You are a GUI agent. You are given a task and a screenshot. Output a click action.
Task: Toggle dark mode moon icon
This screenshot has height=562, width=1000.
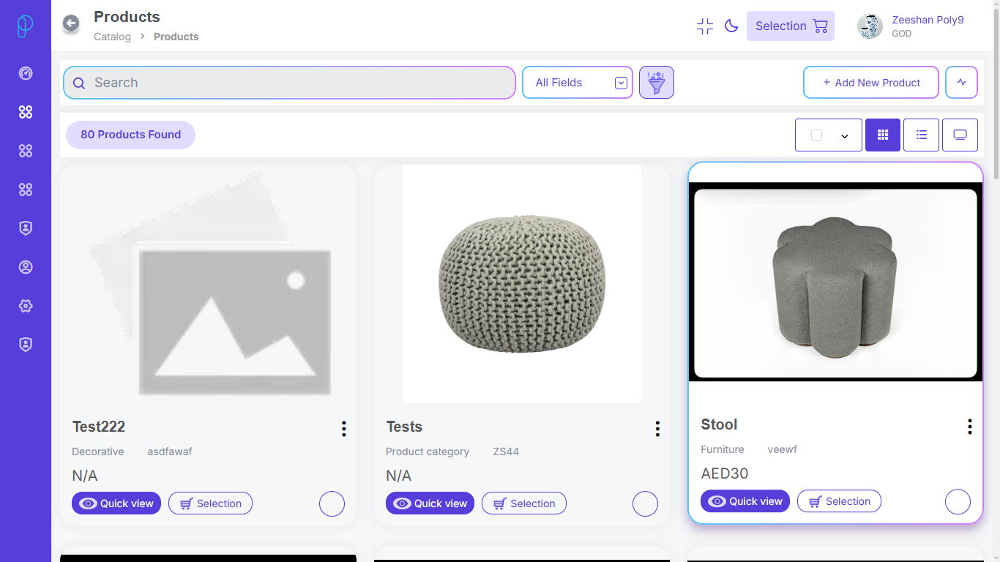pyautogui.click(x=731, y=26)
